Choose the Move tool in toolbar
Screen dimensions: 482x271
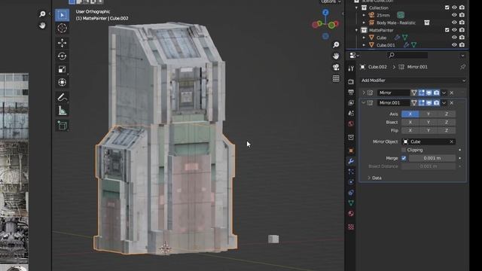tap(62, 43)
